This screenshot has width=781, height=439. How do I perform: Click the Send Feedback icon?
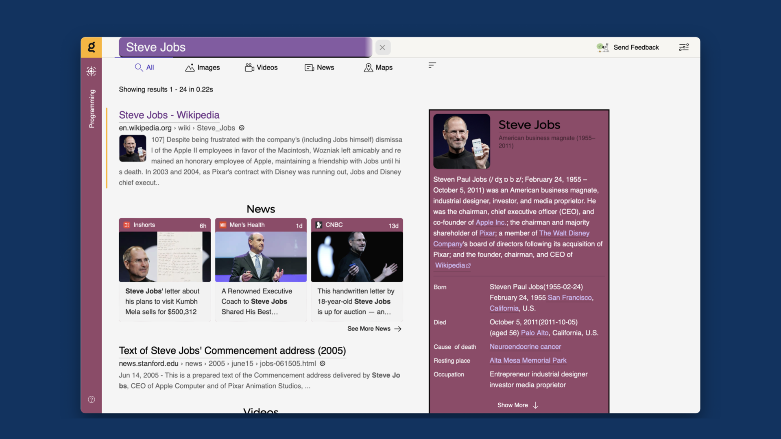click(602, 48)
